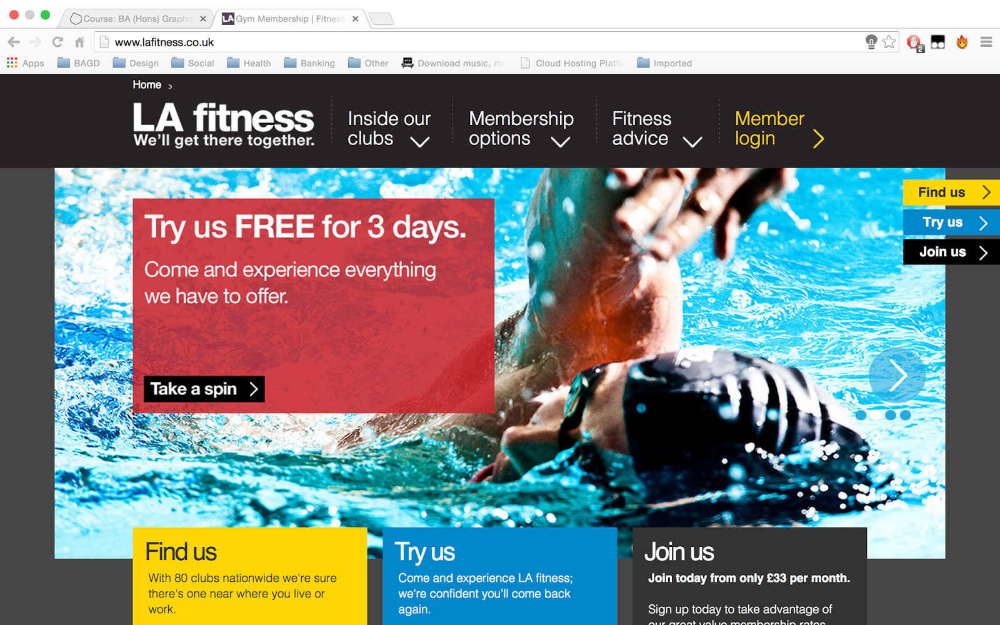Click the red ad-blocker extension icon
Screen dimensions: 1000x625
914,42
